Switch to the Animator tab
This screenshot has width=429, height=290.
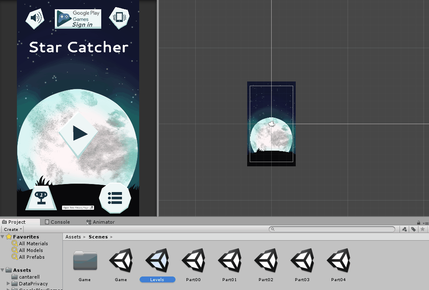pos(100,222)
